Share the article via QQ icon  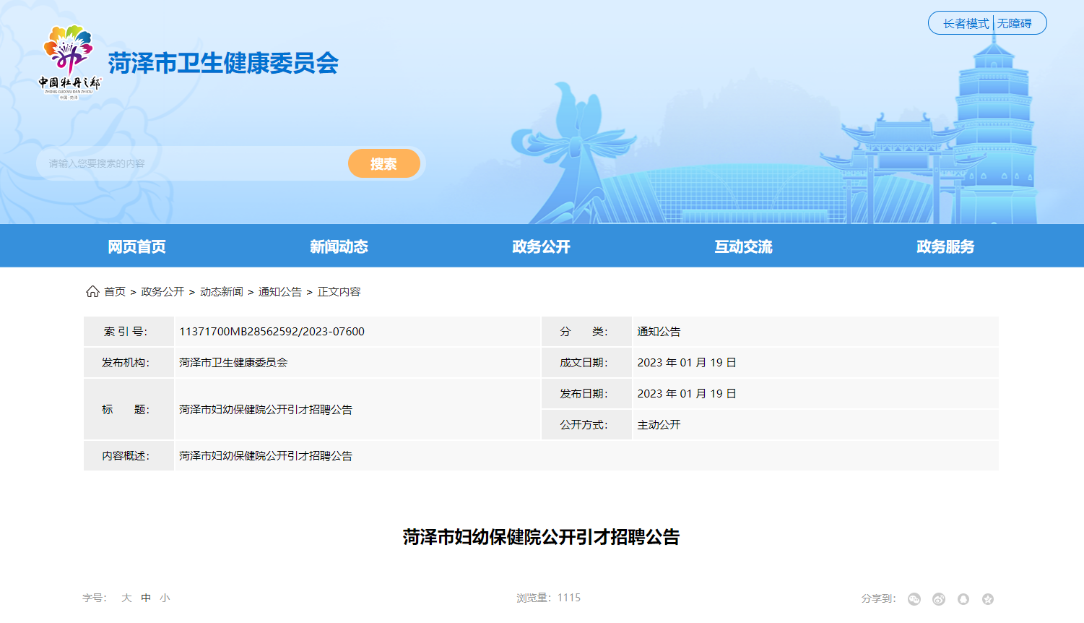pyautogui.click(x=963, y=599)
